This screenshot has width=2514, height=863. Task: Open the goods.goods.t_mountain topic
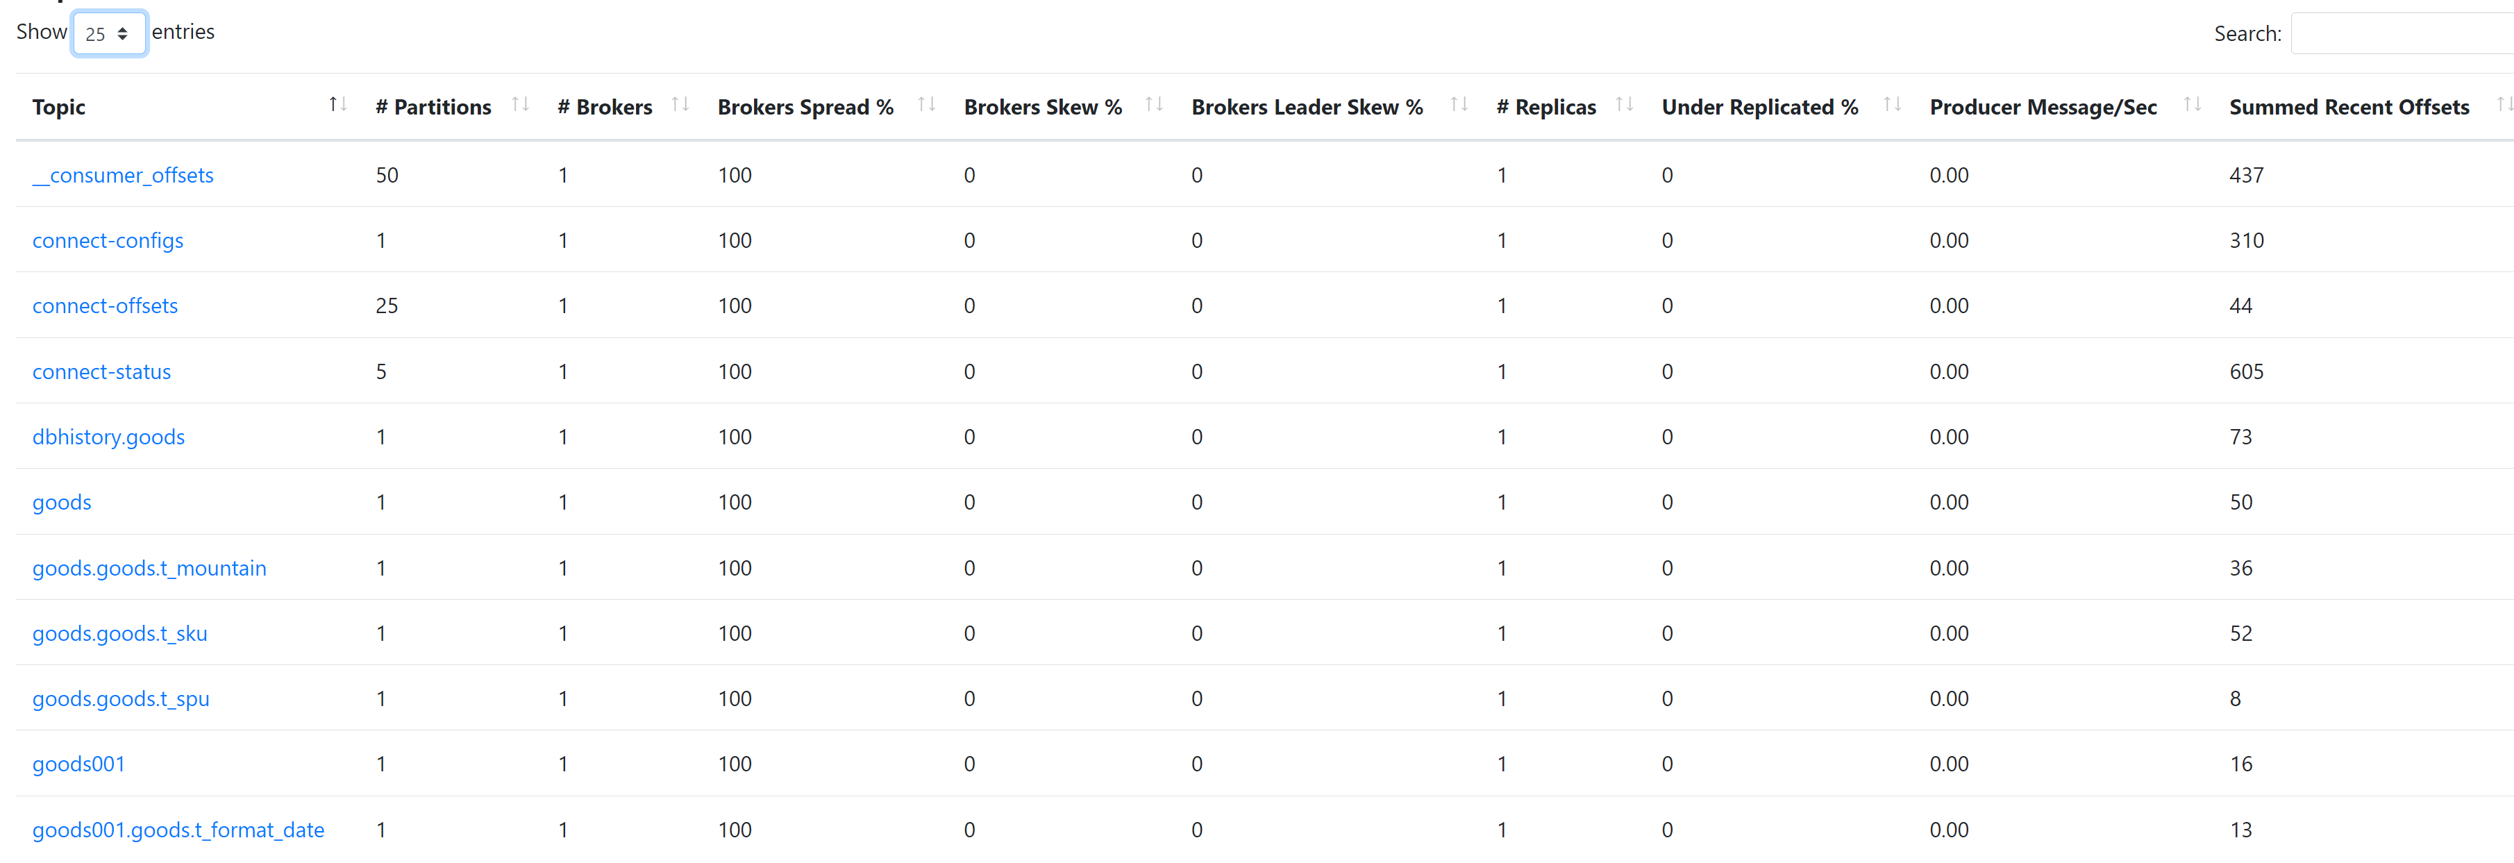(149, 568)
